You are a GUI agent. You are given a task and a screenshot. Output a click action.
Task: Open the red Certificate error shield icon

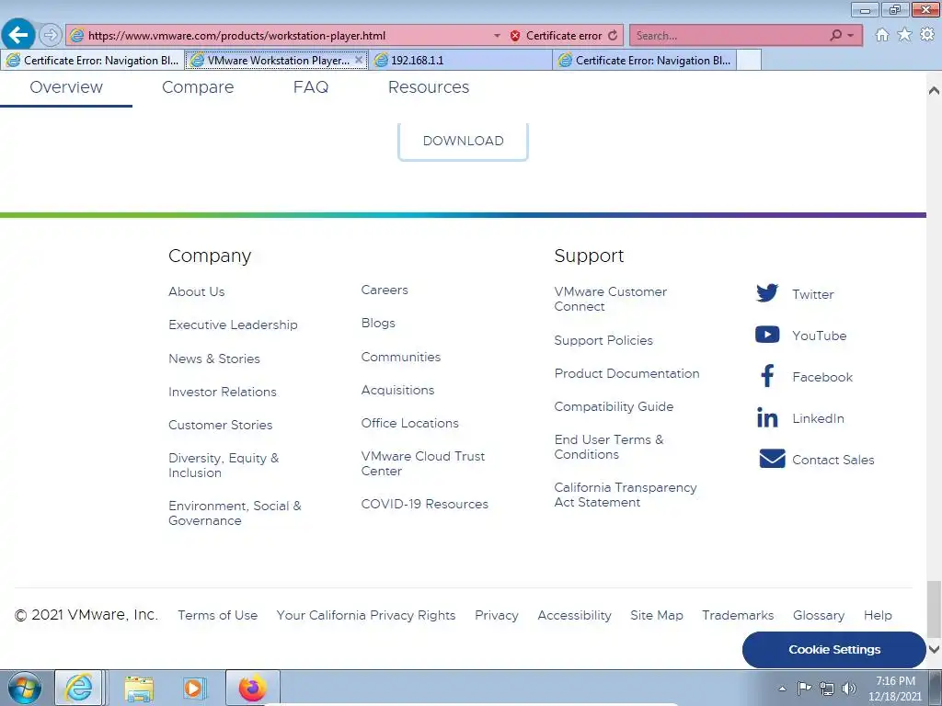[515, 36]
